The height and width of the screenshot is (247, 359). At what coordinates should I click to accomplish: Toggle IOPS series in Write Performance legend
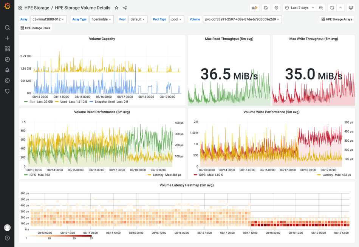[x=202, y=175]
